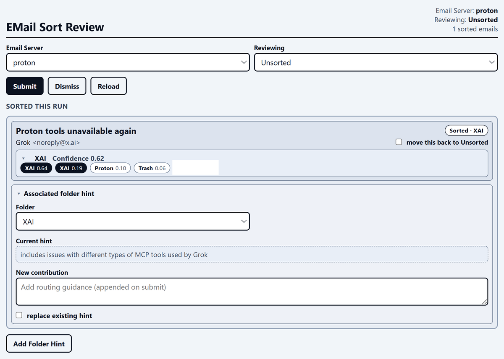Screen dimensions: 504x359
Task: Collapse the XAI confidence disclosure triangle
Action: tap(24, 159)
